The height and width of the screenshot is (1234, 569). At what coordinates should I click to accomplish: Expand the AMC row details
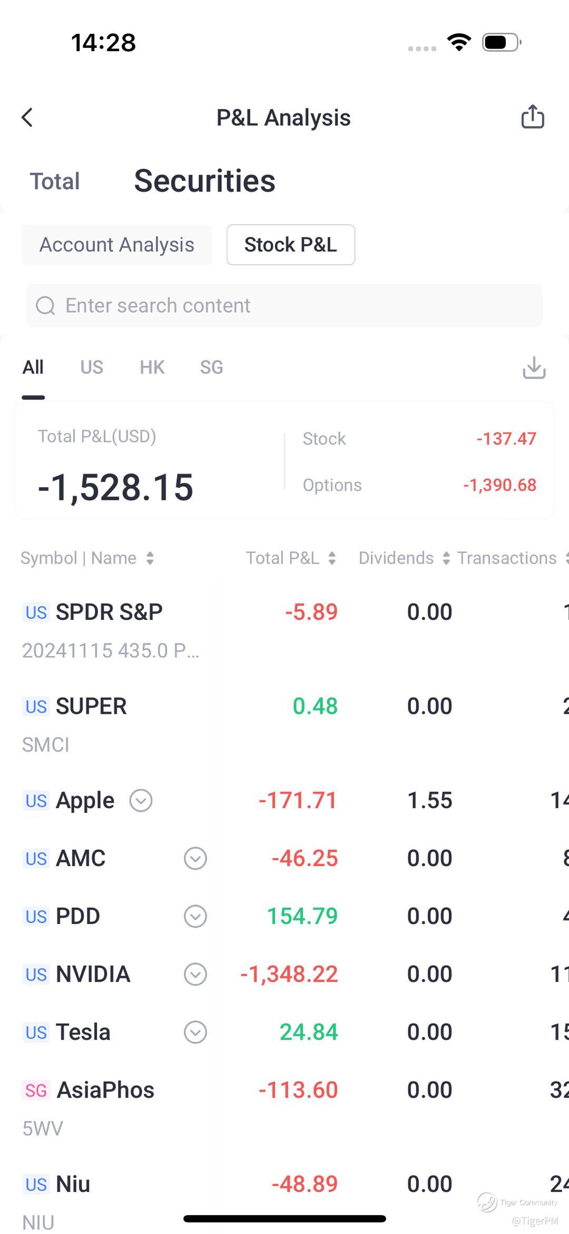click(x=195, y=859)
